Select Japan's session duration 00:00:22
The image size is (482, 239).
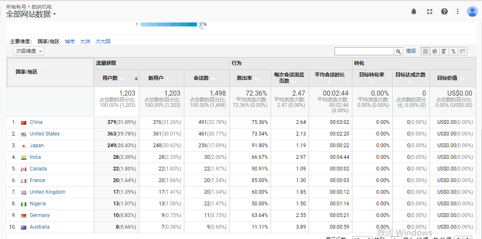(x=340, y=145)
